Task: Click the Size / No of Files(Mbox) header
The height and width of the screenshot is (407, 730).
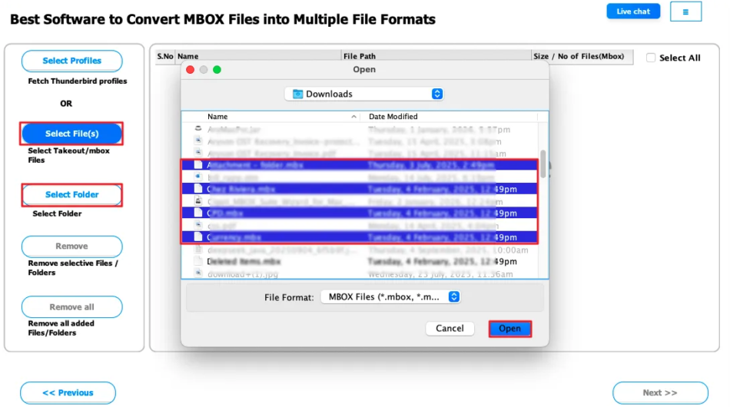Action: point(582,56)
